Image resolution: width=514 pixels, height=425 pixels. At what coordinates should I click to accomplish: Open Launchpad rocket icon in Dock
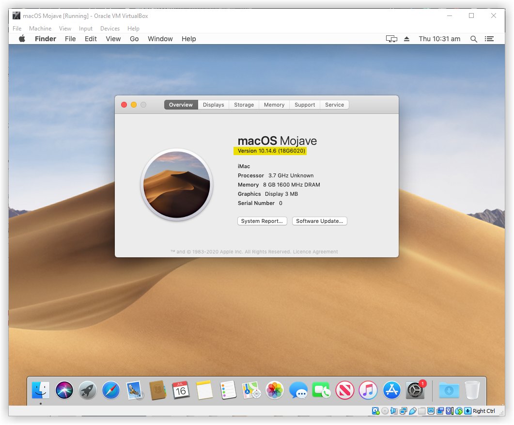88,390
